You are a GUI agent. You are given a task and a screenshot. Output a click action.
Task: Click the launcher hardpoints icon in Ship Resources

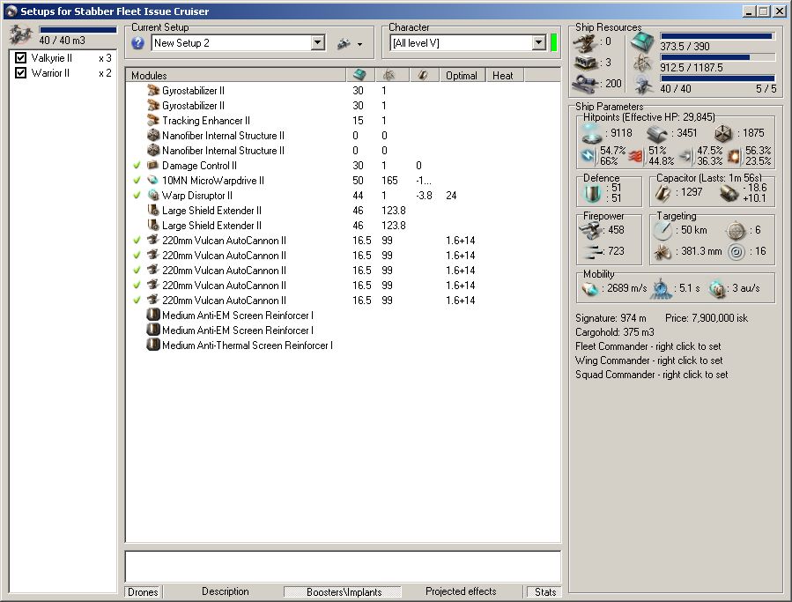tap(586, 63)
